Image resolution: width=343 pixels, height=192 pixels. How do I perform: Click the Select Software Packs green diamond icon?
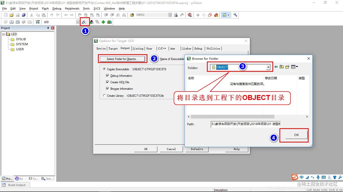pos(103,22)
